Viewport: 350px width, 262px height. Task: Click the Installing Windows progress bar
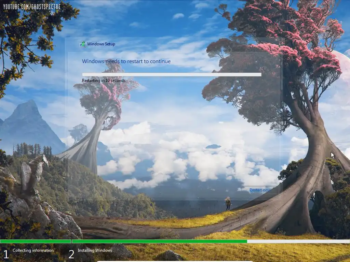(x=211, y=242)
